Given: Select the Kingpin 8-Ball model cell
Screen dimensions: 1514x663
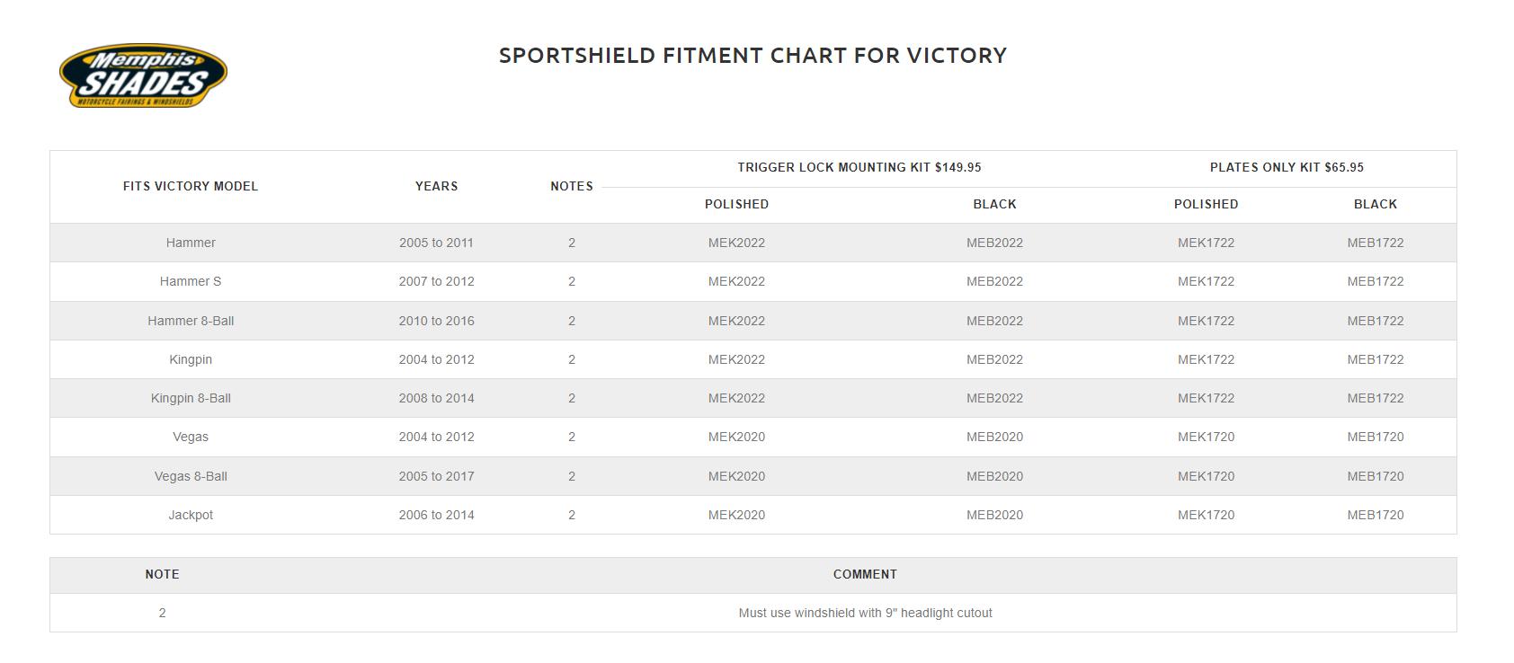Looking at the screenshot, I should [x=191, y=398].
